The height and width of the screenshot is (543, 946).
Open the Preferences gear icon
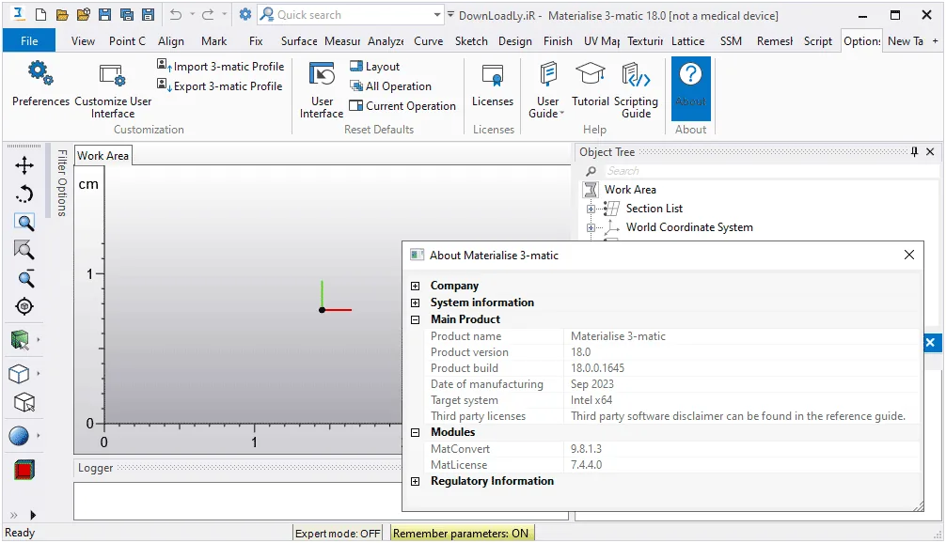point(39,73)
